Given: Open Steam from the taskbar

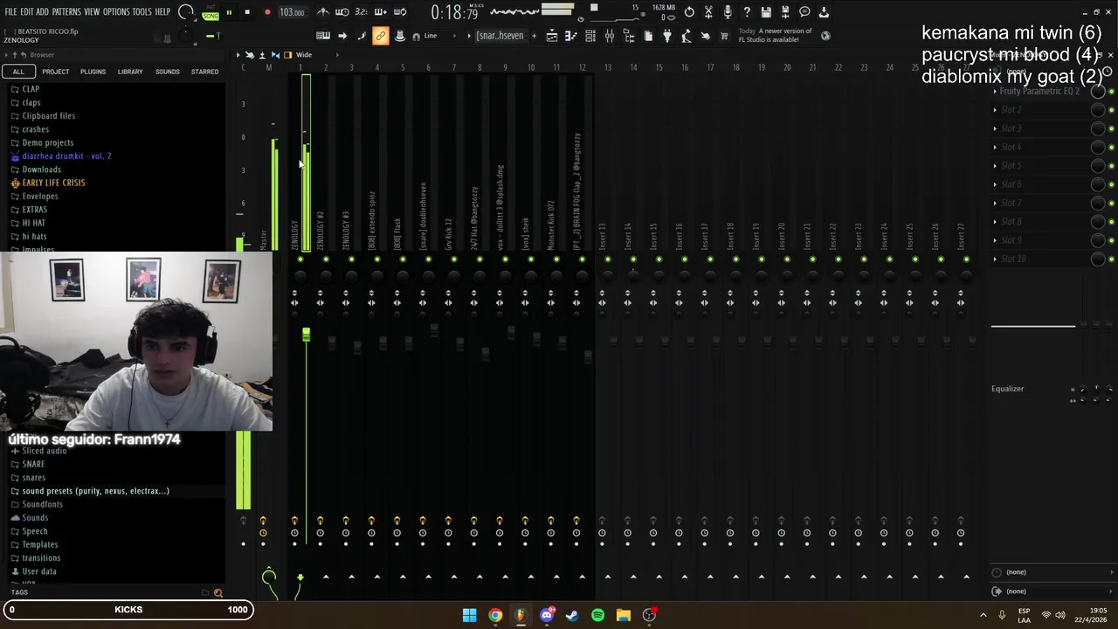Looking at the screenshot, I should 572,615.
